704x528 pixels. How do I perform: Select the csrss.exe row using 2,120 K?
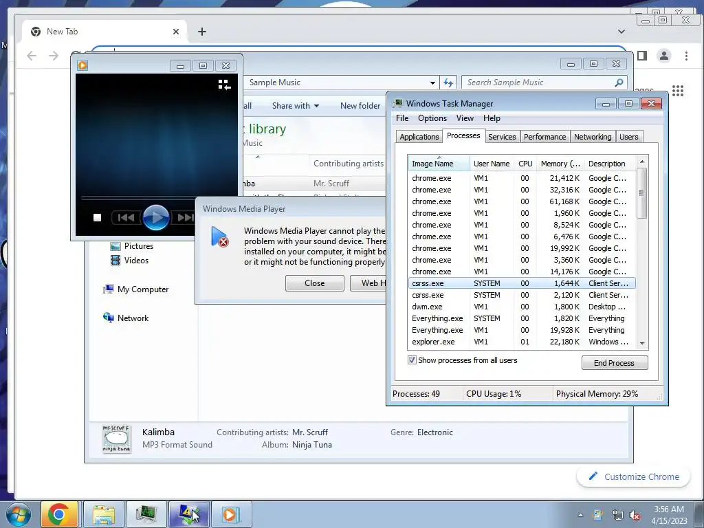click(522, 295)
